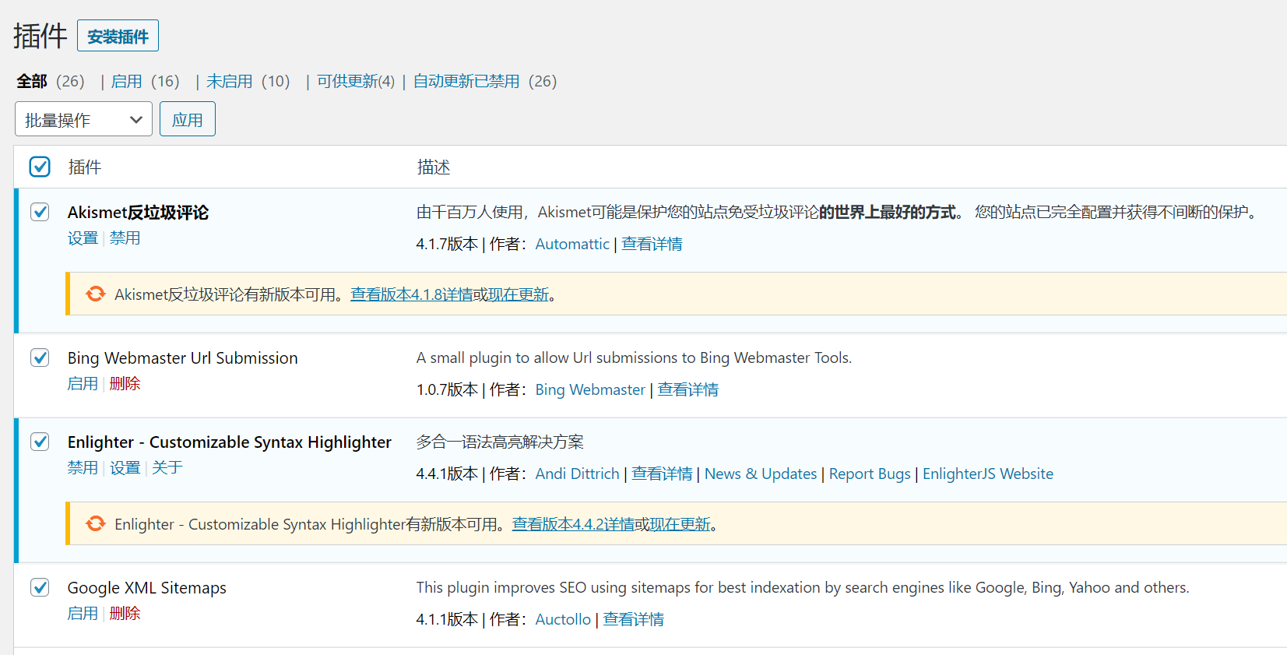This screenshot has height=655, width=1287.
Task: Open Akismet 设置 link
Action: (x=83, y=238)
